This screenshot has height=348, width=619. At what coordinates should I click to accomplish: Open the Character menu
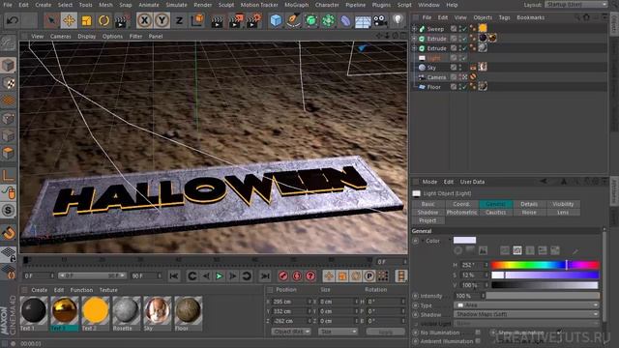(x=327, y=5)
